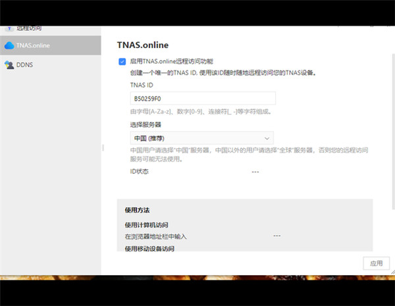Click the DDNS icon in sidebar
This screenshot has height=306, width=395.
[9, 64]
